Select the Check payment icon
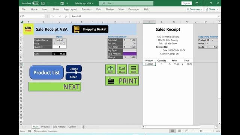 (122, 69)
